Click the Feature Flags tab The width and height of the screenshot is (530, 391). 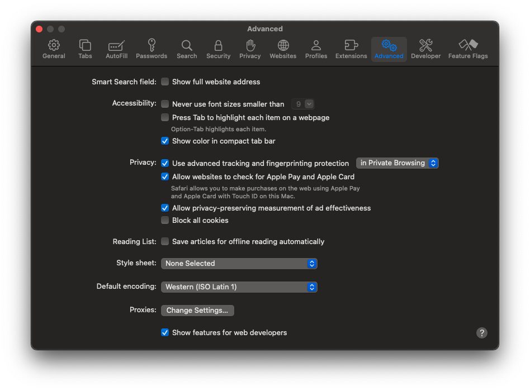[468, 49]
